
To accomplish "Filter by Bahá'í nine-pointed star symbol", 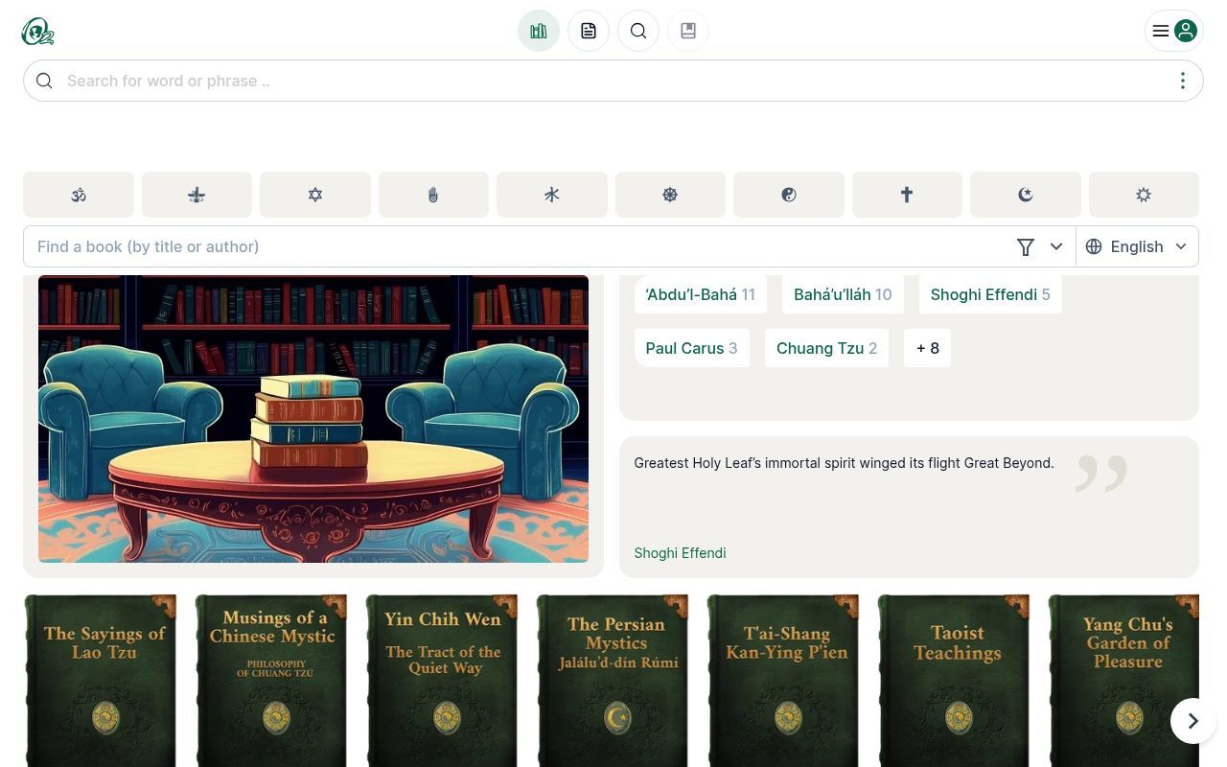I will (x=1144, y=195).
